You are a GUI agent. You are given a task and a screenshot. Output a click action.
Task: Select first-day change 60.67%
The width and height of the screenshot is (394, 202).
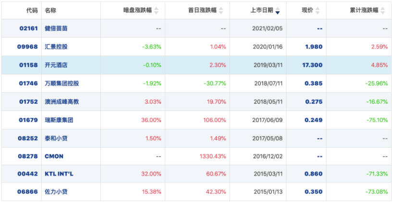[x=216, y=174]
